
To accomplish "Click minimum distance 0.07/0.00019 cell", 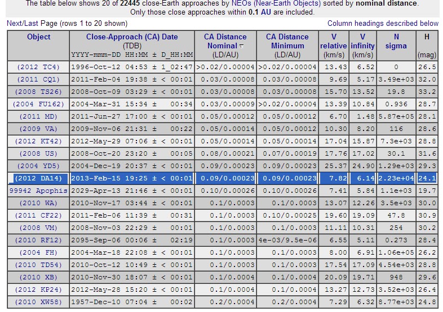I will point(287,153).
